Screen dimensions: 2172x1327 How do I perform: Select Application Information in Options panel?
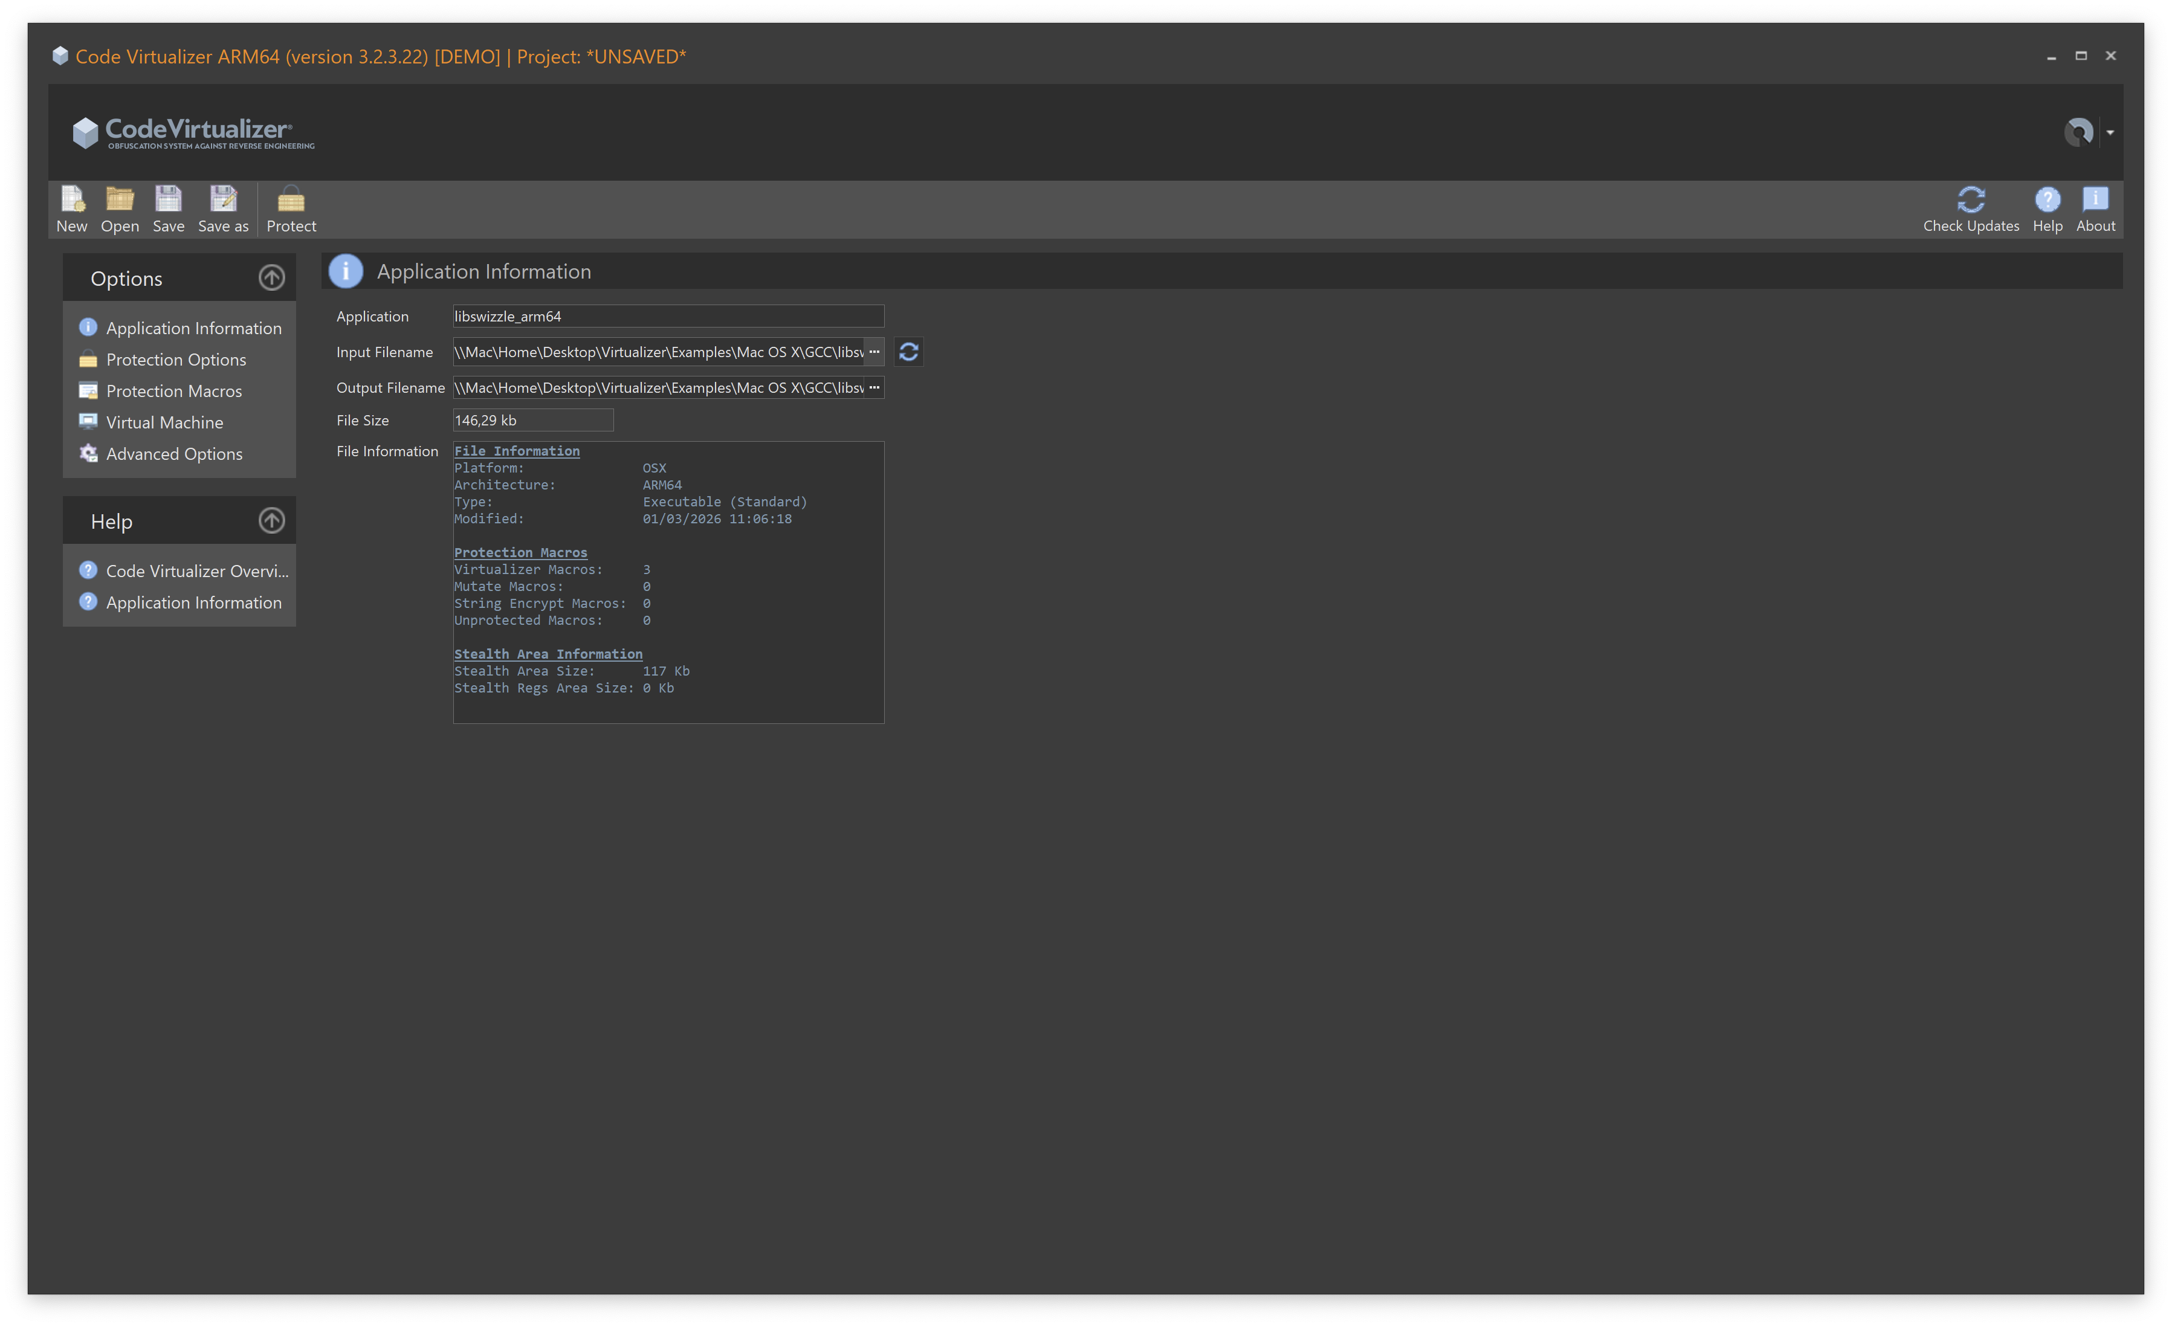point(181,328)
